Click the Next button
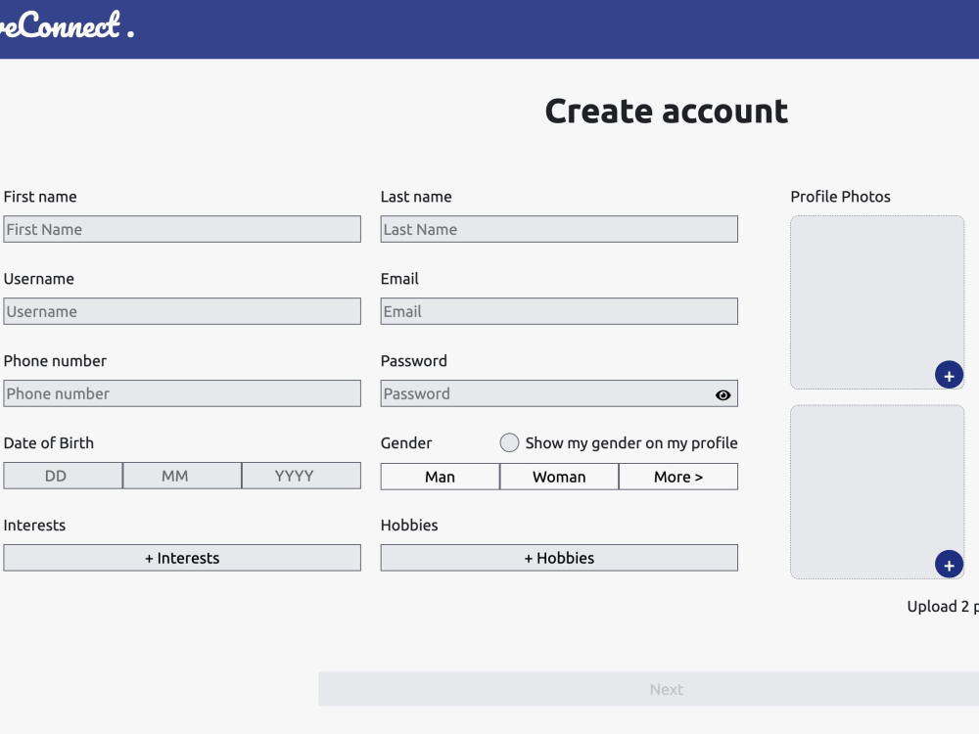The image size is (979, 734). tap(649, 689)
